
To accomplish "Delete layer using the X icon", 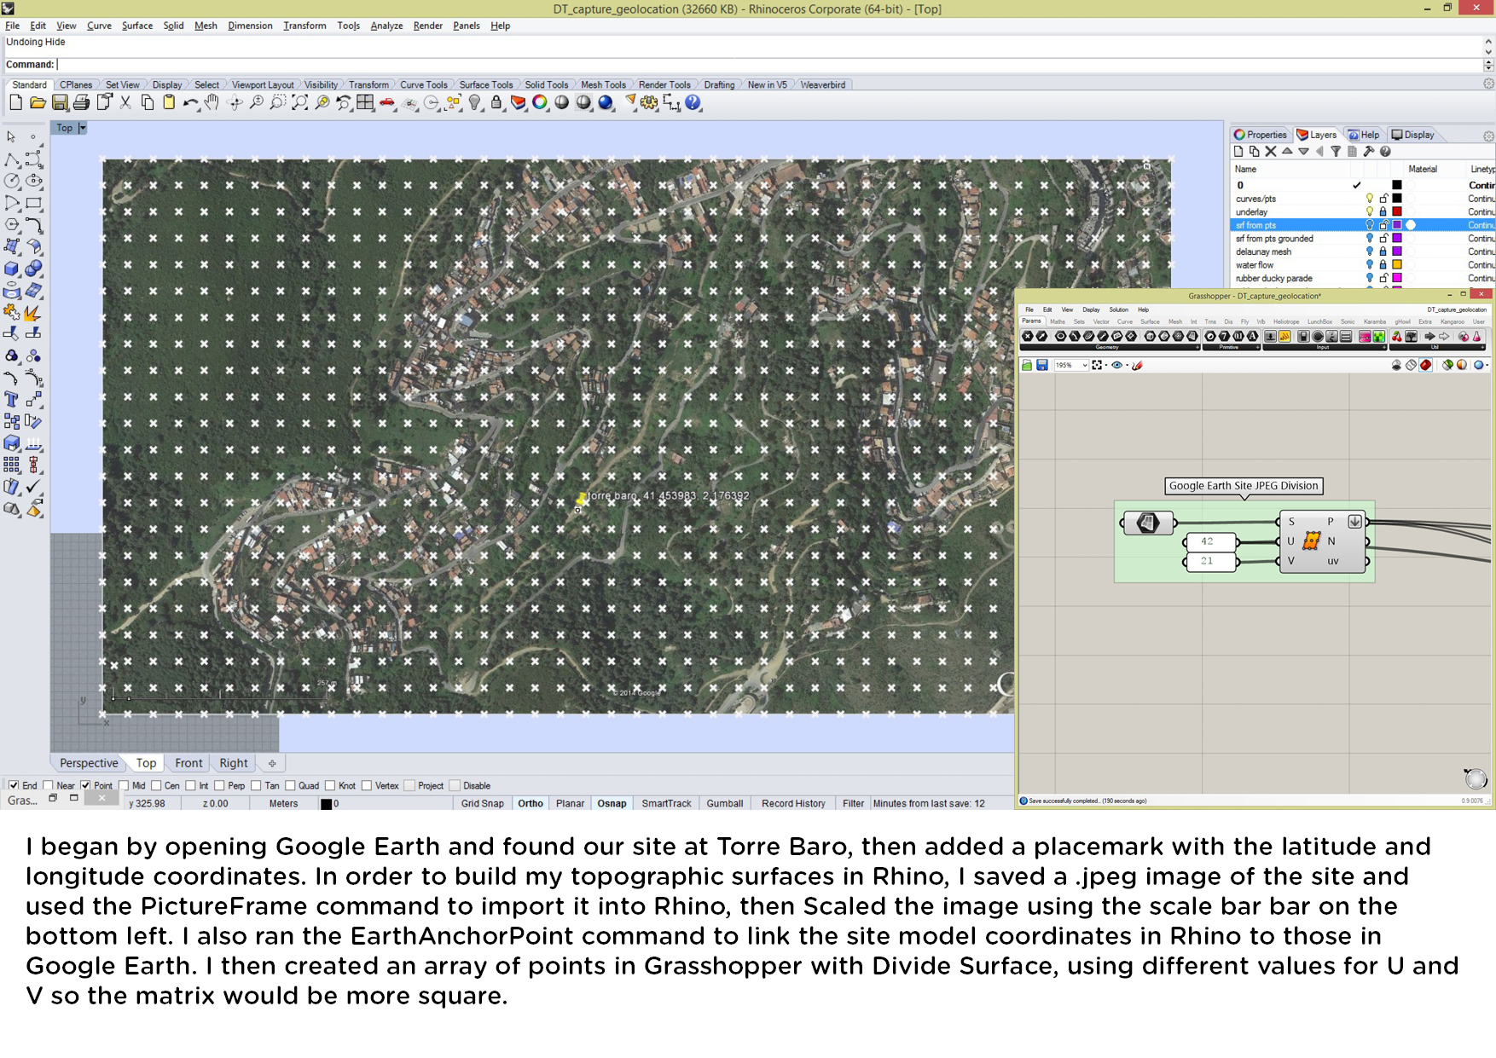I will click(x=1271, y=152).
